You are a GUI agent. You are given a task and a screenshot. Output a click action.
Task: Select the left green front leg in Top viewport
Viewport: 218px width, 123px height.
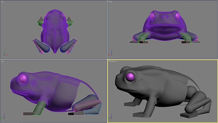(41, 23)
